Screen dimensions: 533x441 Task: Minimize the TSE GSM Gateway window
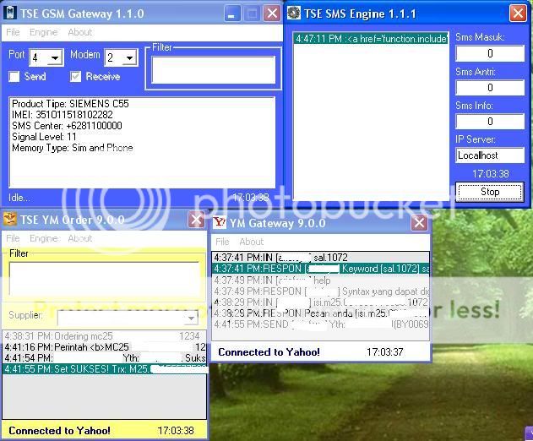tap(232, 14)
